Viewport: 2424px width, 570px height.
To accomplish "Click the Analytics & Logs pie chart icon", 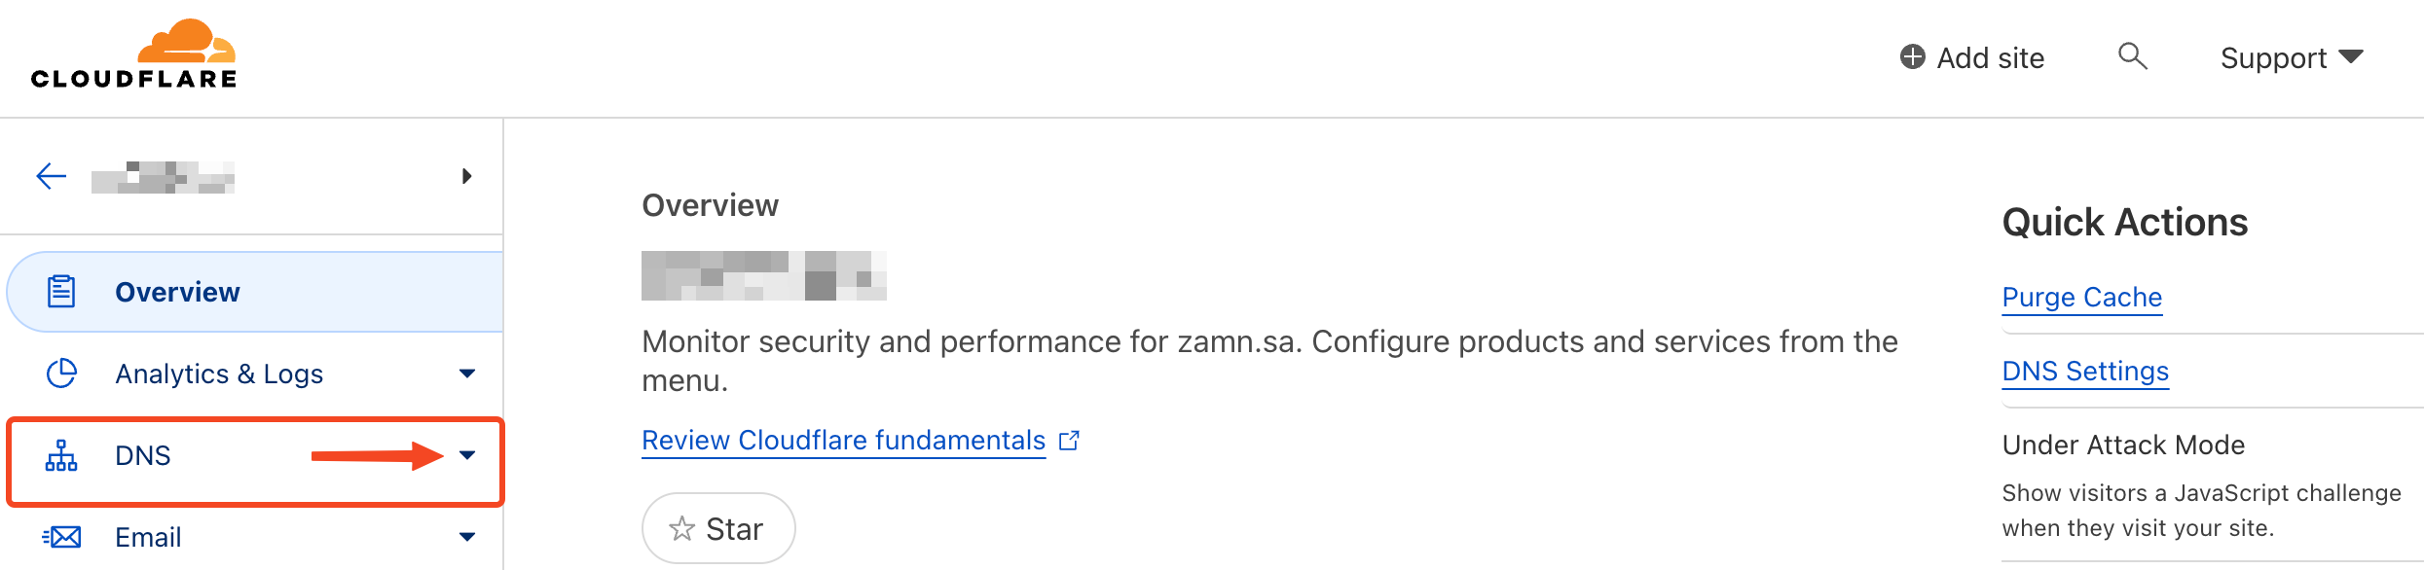I will tap(61, 374).
